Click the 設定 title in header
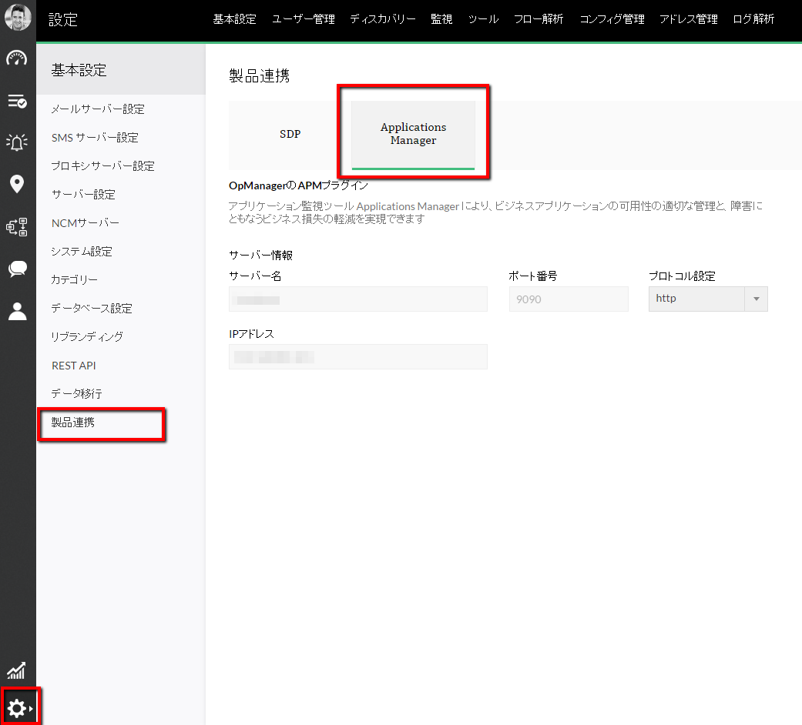This screenshot has width=802, height=725. pyautogui.click(x=63, y=20)
